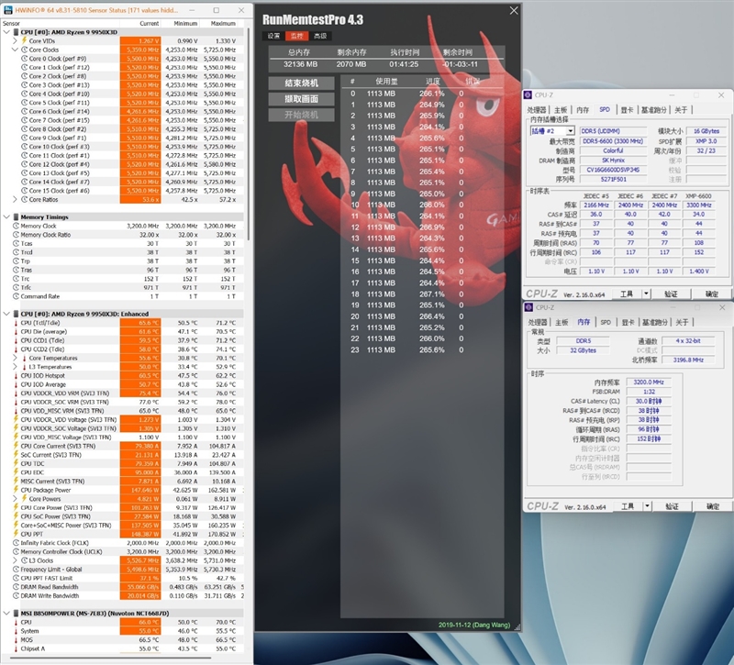Select the 基准跑分 tab in the lower CPU-Z window
Screen dimensions: 734x665
tap(654, 322)
